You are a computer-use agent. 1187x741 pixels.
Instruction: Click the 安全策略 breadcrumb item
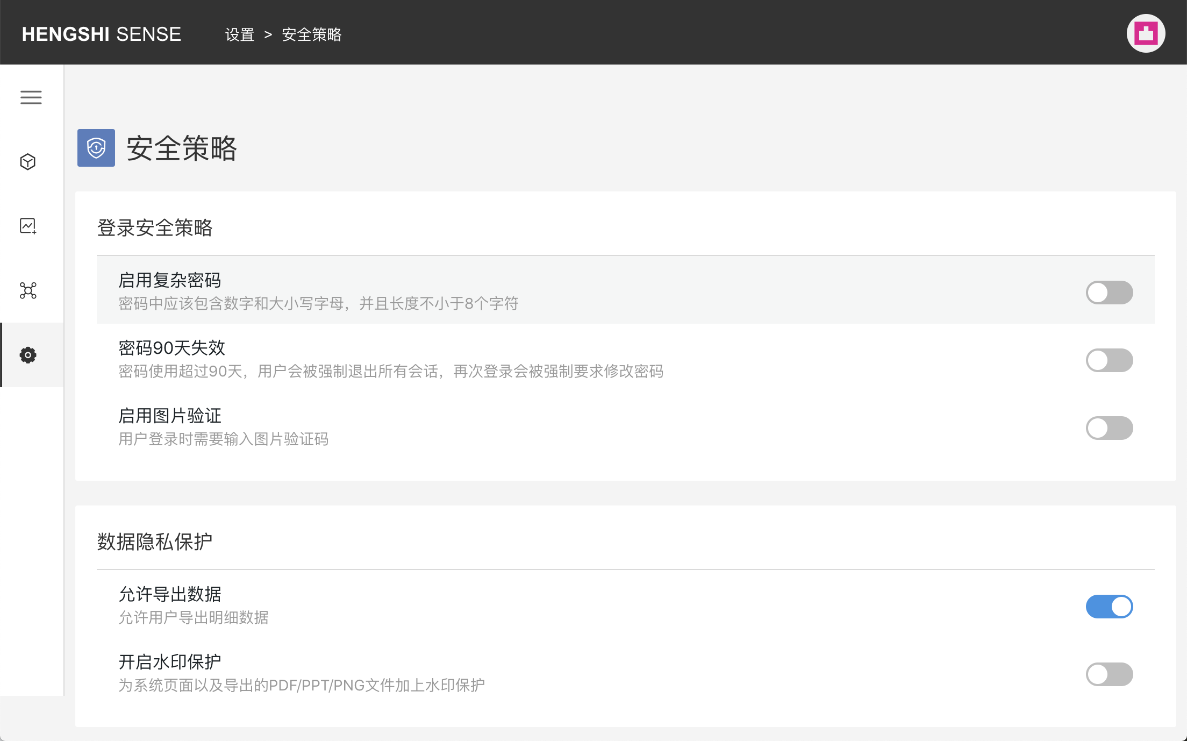click(x=312, y=34)
